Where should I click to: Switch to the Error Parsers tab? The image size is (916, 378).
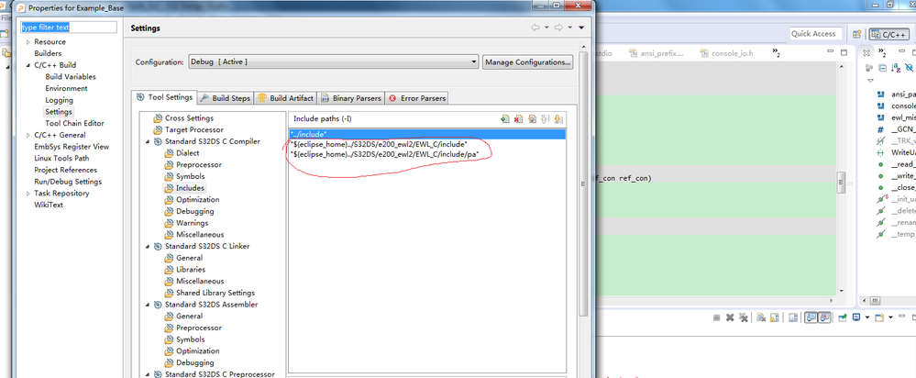pos(417,98)
